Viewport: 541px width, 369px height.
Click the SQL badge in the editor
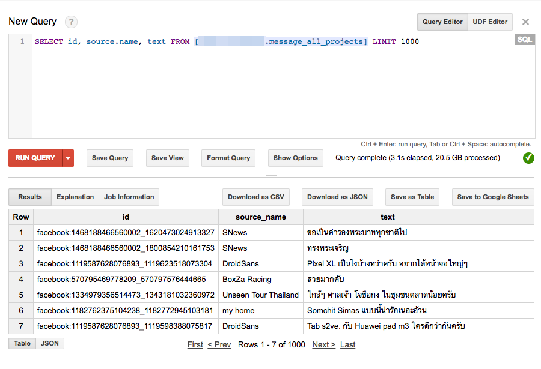[524, 39]
